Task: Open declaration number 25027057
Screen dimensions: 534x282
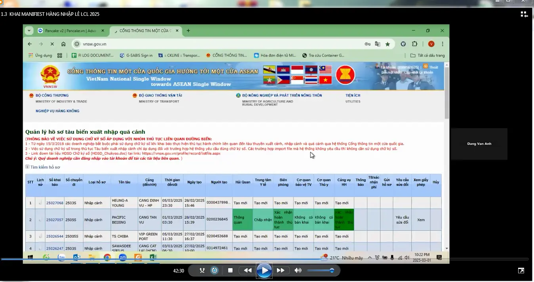Action: tap(55, 220)
